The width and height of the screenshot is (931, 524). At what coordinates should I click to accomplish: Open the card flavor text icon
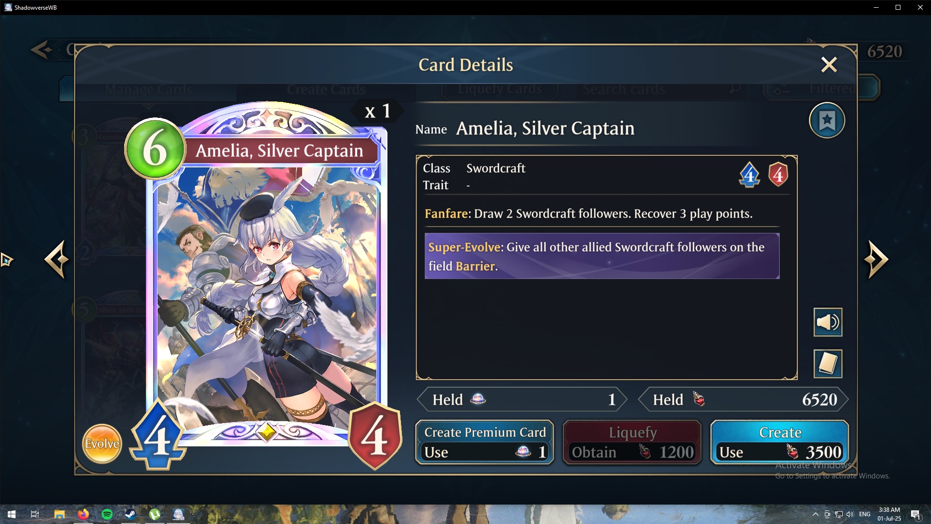click(x=828, y=363)
